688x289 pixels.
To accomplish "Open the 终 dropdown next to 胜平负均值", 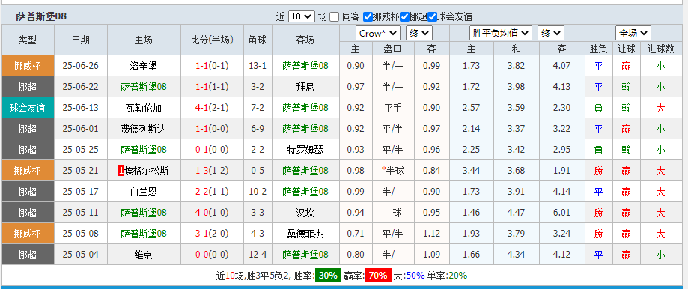I will pos(551,34).
